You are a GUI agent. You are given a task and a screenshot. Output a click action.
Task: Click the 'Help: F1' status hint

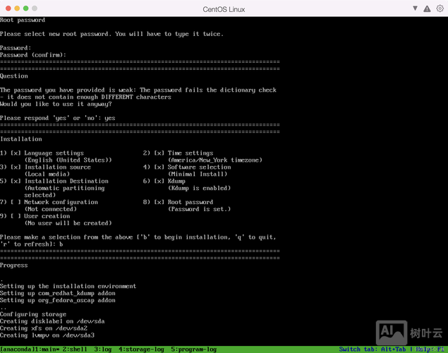pos(430,349)
